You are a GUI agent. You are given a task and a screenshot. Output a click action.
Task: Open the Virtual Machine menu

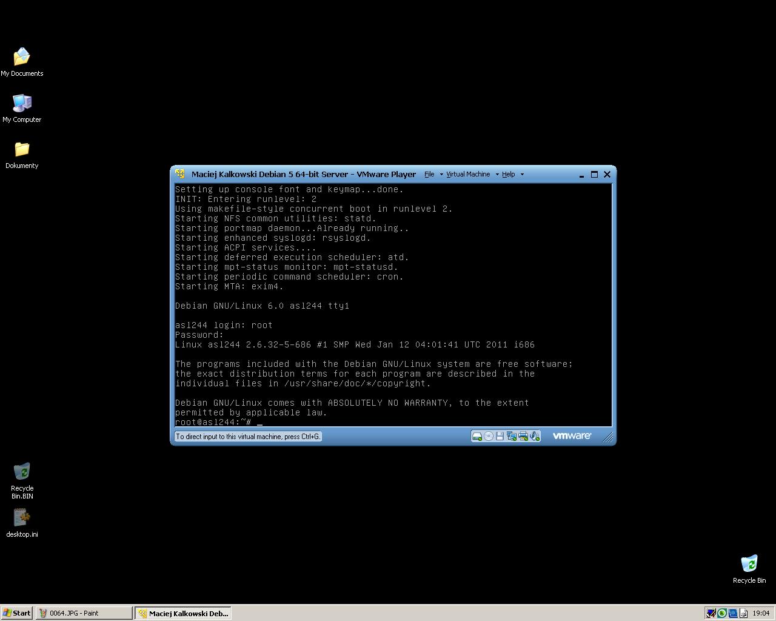pyautogui.click(x=468, y=174)
